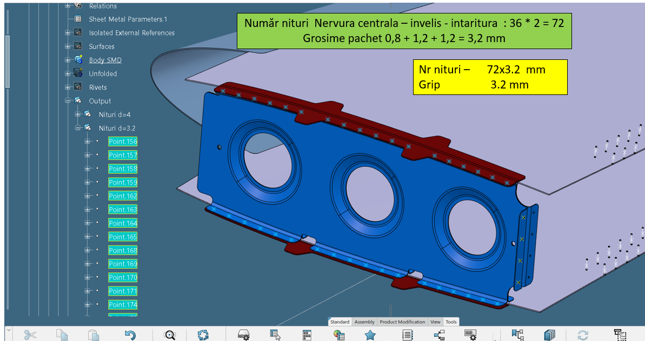Switch to the Tools tab

coord(451,322)
